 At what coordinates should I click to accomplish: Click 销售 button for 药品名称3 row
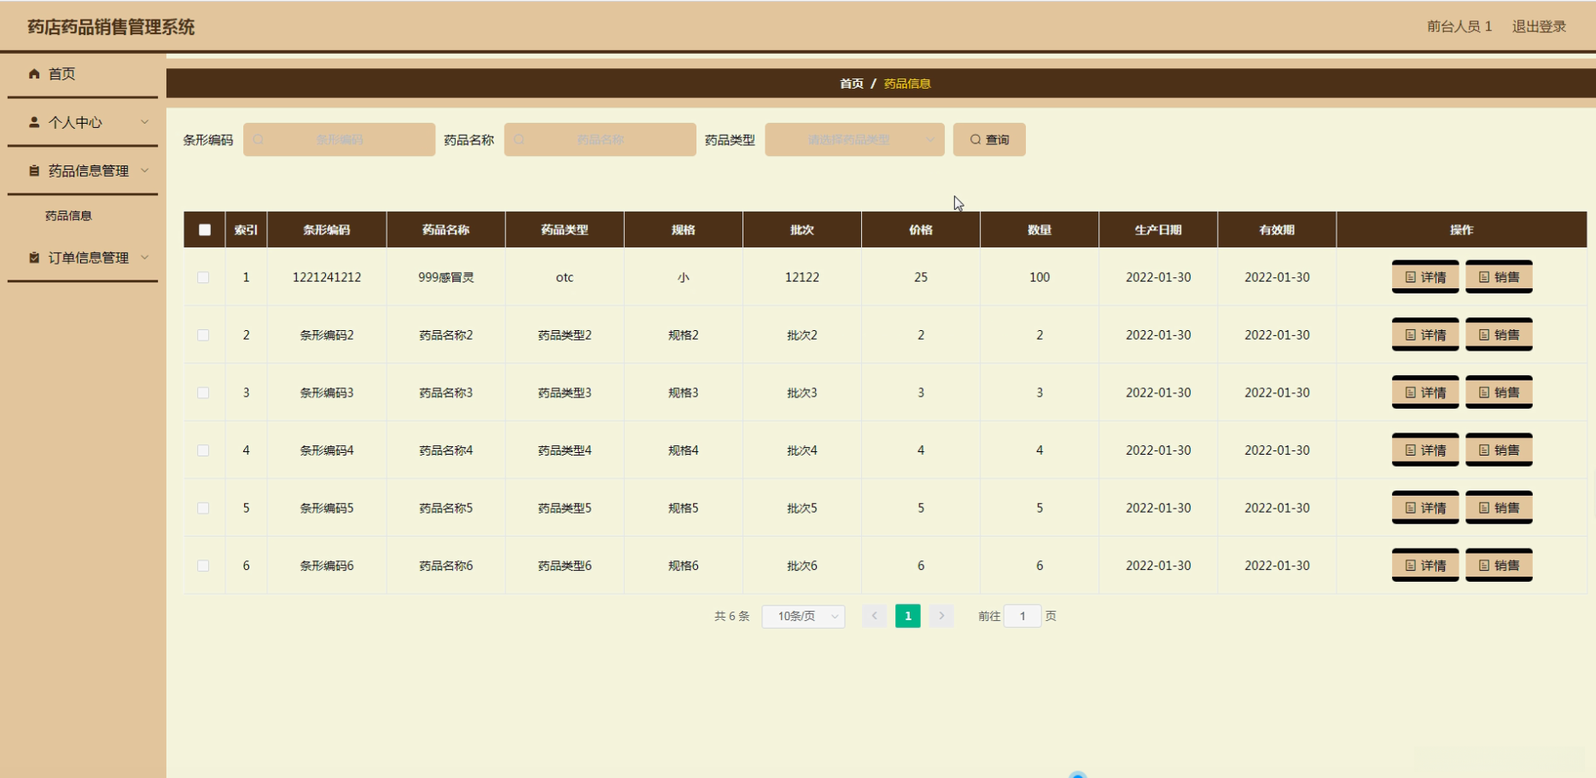(x=1499, y=392)
